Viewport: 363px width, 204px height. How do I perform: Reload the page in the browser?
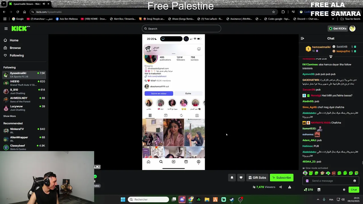18,12
